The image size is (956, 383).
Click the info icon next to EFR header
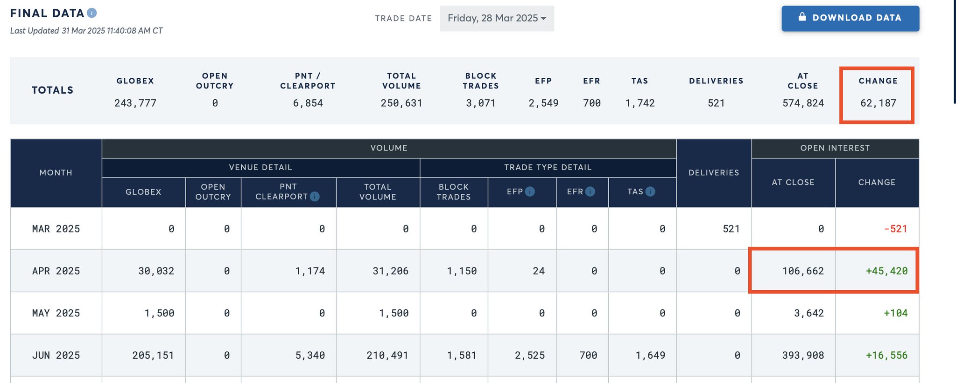point(590,191)
